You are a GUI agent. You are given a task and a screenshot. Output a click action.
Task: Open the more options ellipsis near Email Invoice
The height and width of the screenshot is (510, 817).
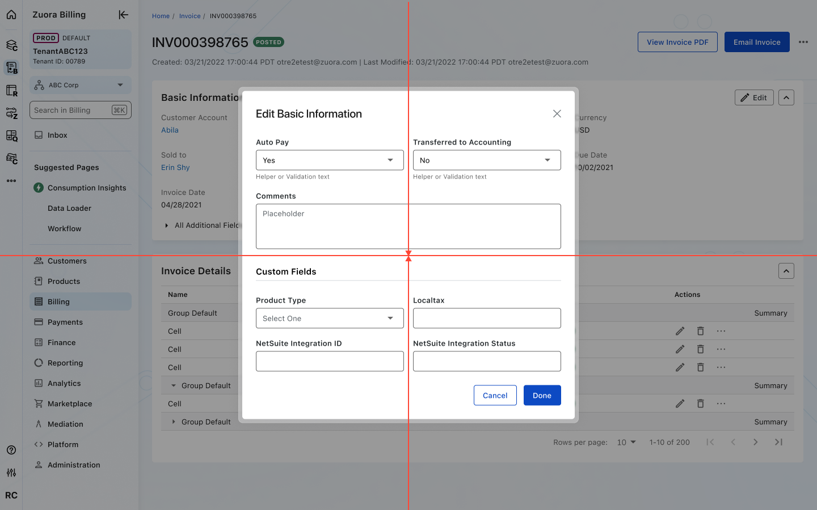pyautogui.click(x=803, y=42)
